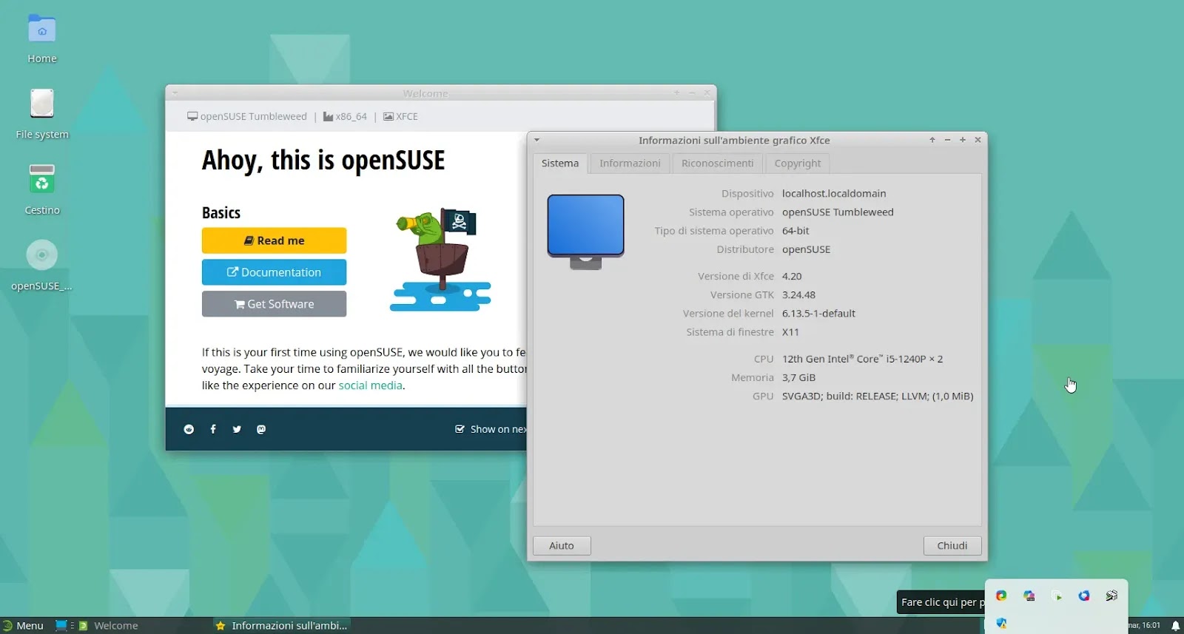Select Informazioni sull'ambi... taskbar entry
The image size is (1184, 634).
(281, 626)
